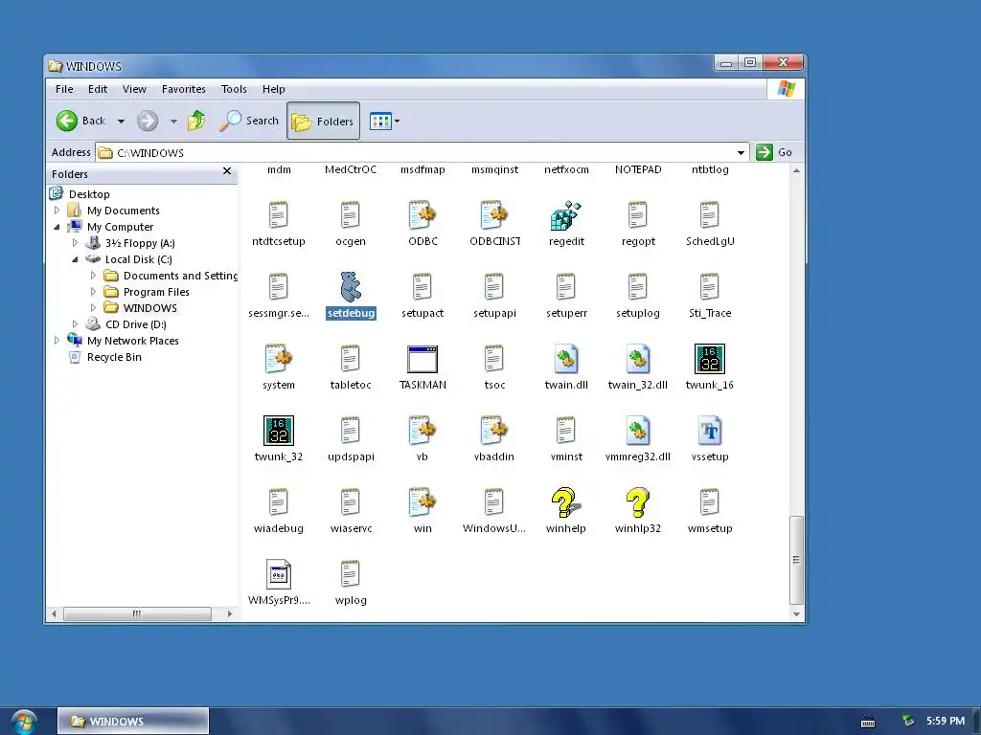Expand the Program Files folder node
Screen dimensions: 981x735
(x=93, y=292)
